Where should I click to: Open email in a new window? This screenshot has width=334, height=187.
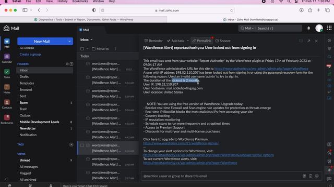[x=308, y=41]
